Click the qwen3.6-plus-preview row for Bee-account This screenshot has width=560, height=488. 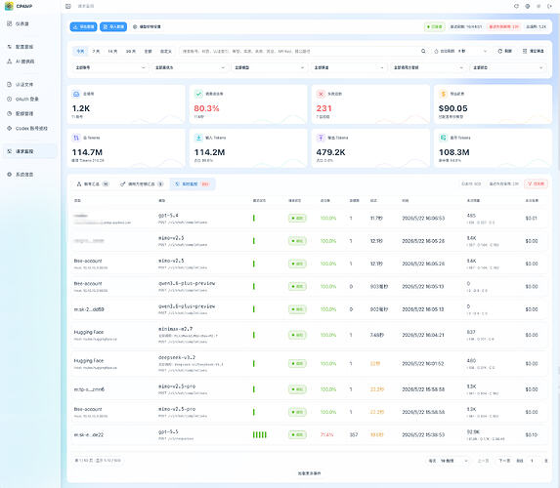309,286
